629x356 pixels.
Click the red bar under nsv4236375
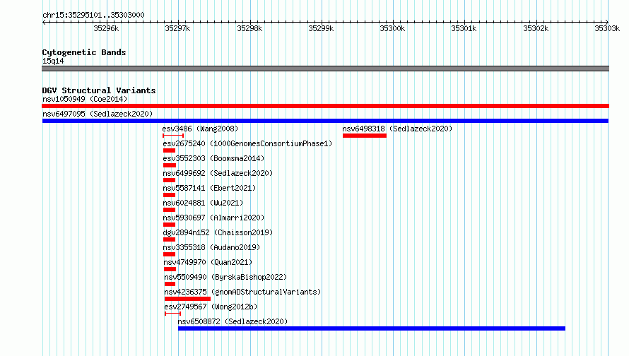click(x=187, y=299)
